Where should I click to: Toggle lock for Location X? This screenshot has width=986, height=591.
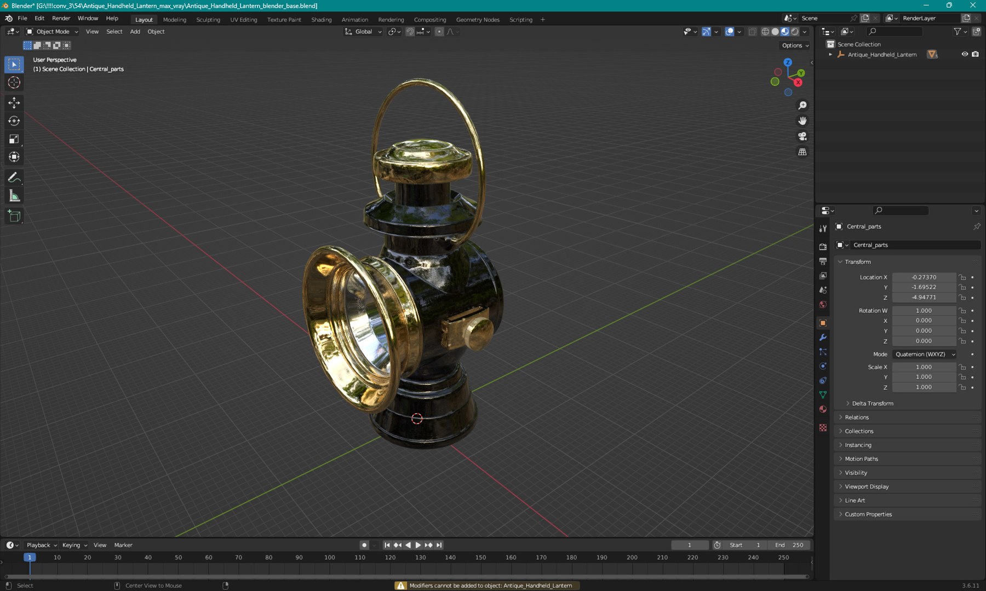pyautogui.click(x=962, y=277)
